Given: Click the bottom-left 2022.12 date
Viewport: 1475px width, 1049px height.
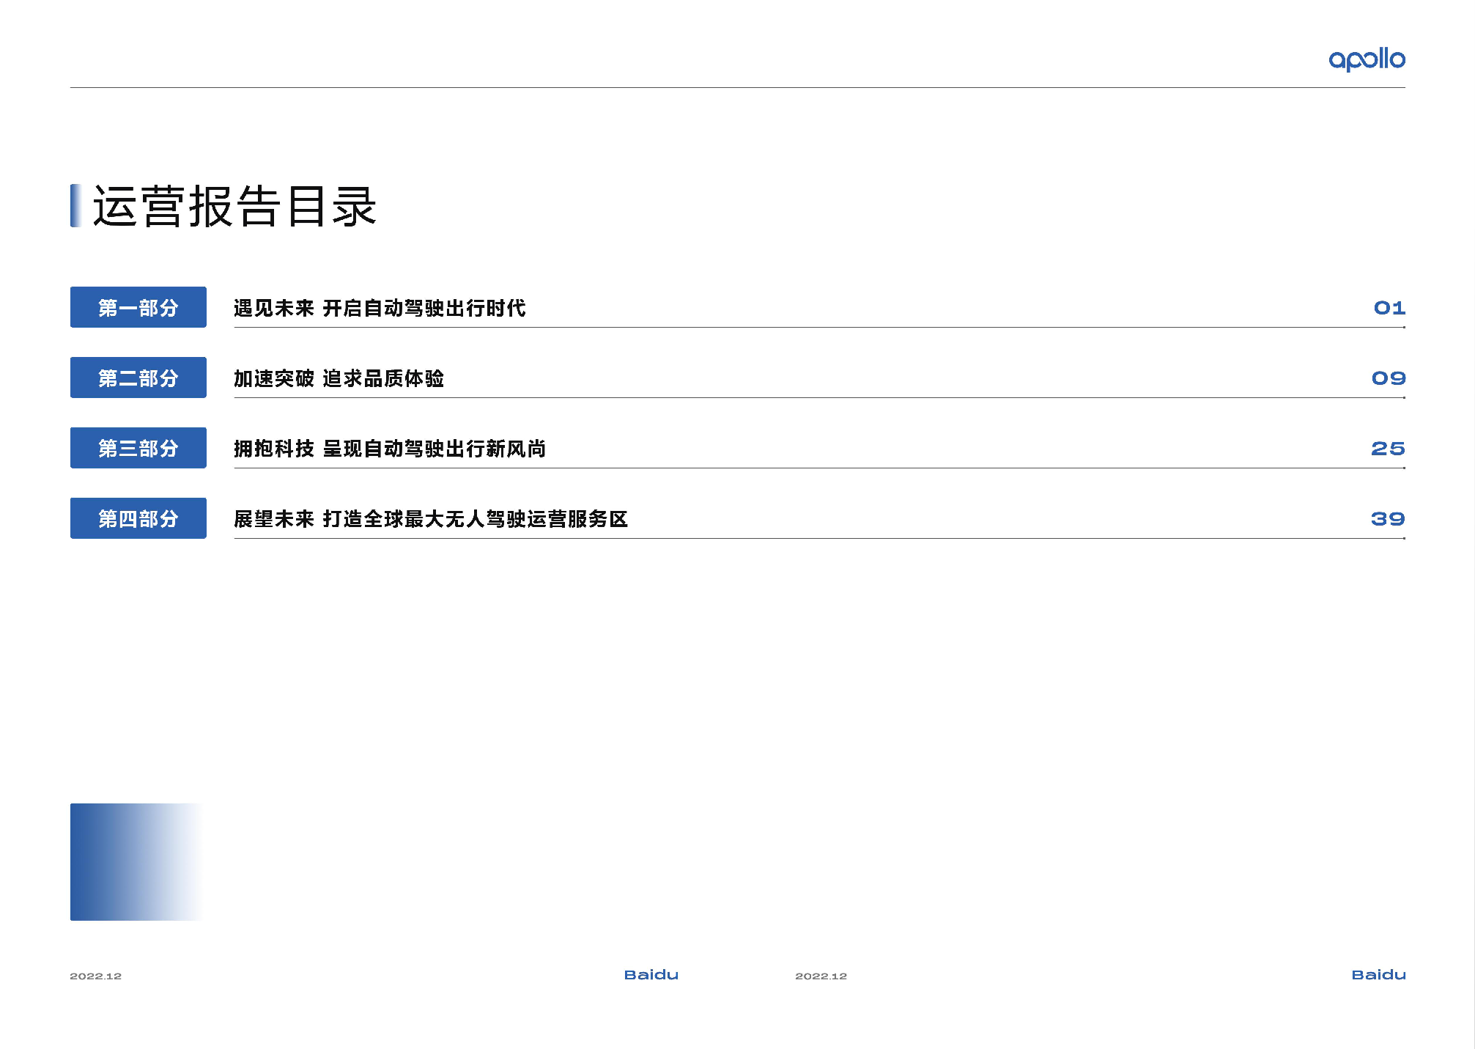Looking at the screenshot, I should tap(96, 976).
